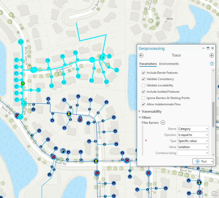Run the Trace tool
The image size is (219, 198).
[x=202, y=161]
